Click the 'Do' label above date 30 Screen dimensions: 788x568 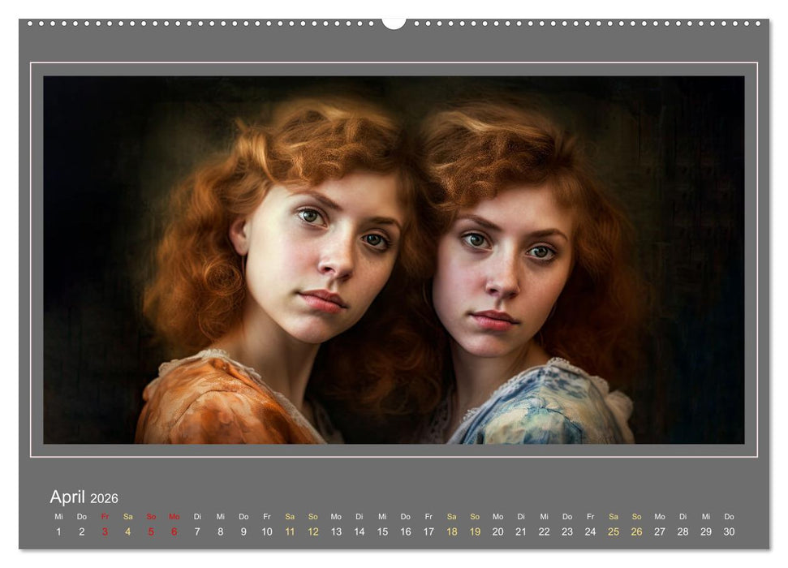[729, 516]
